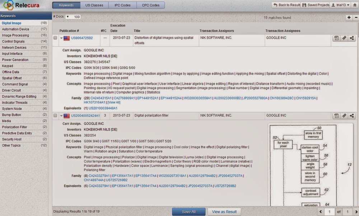Filter by Bump Button keyword
Screen dimensions: 359x216
click(24, 115)
